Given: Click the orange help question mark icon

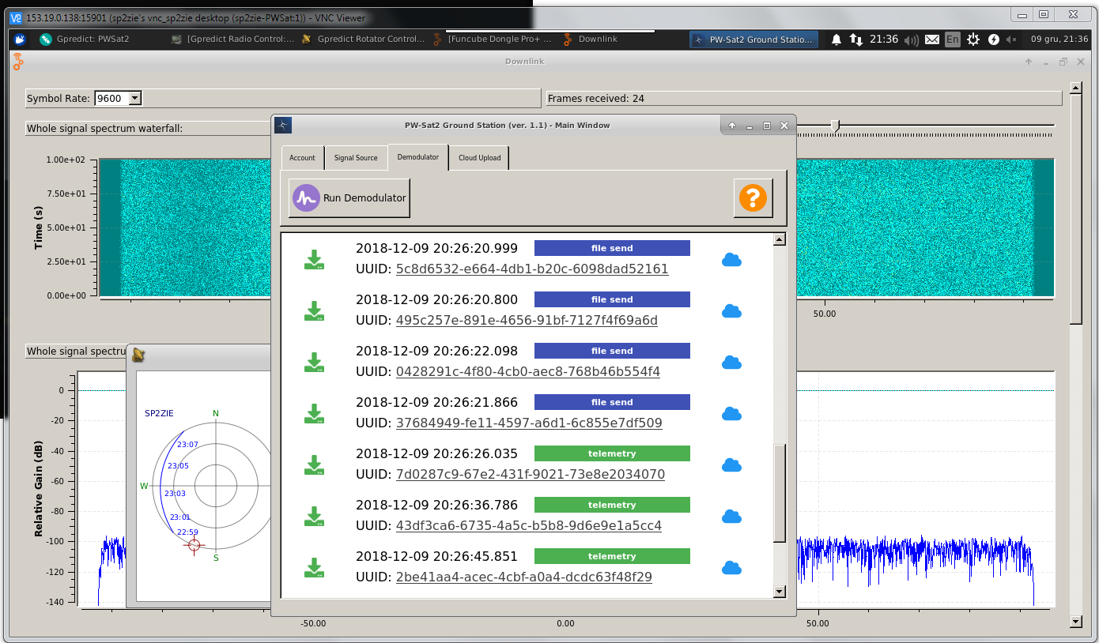Looking at the screenshot, I should click(x=753, y=197).
